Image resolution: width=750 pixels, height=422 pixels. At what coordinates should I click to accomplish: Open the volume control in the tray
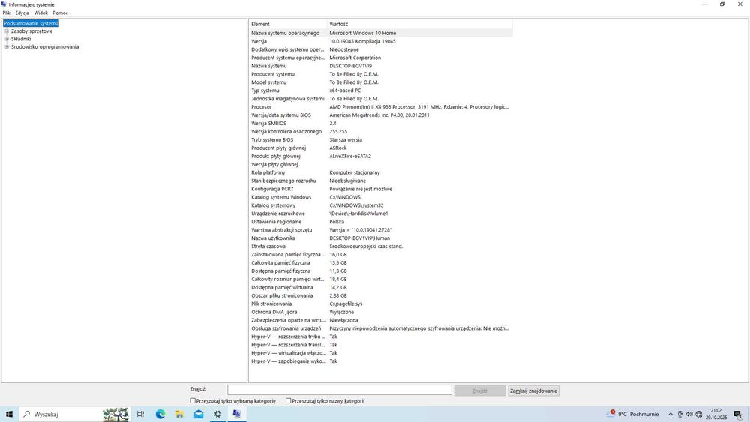(x=689, y=414)
